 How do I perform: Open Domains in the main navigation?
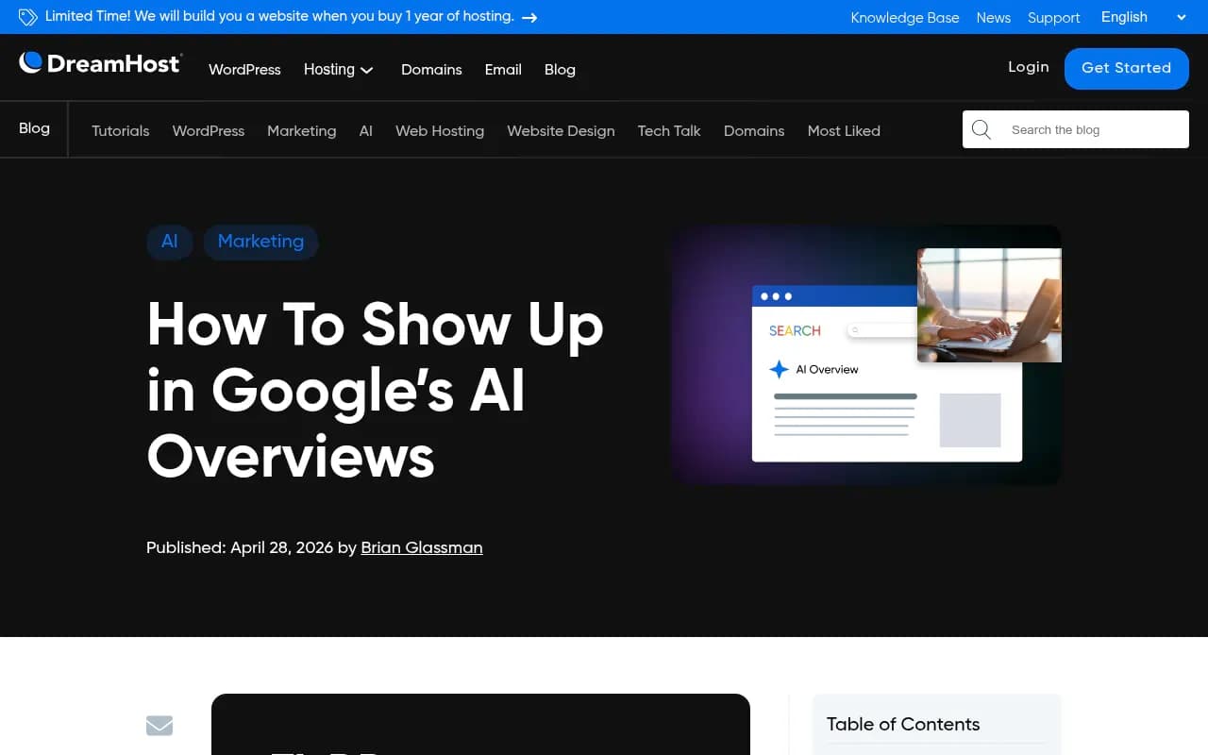[x=431, y=70]
